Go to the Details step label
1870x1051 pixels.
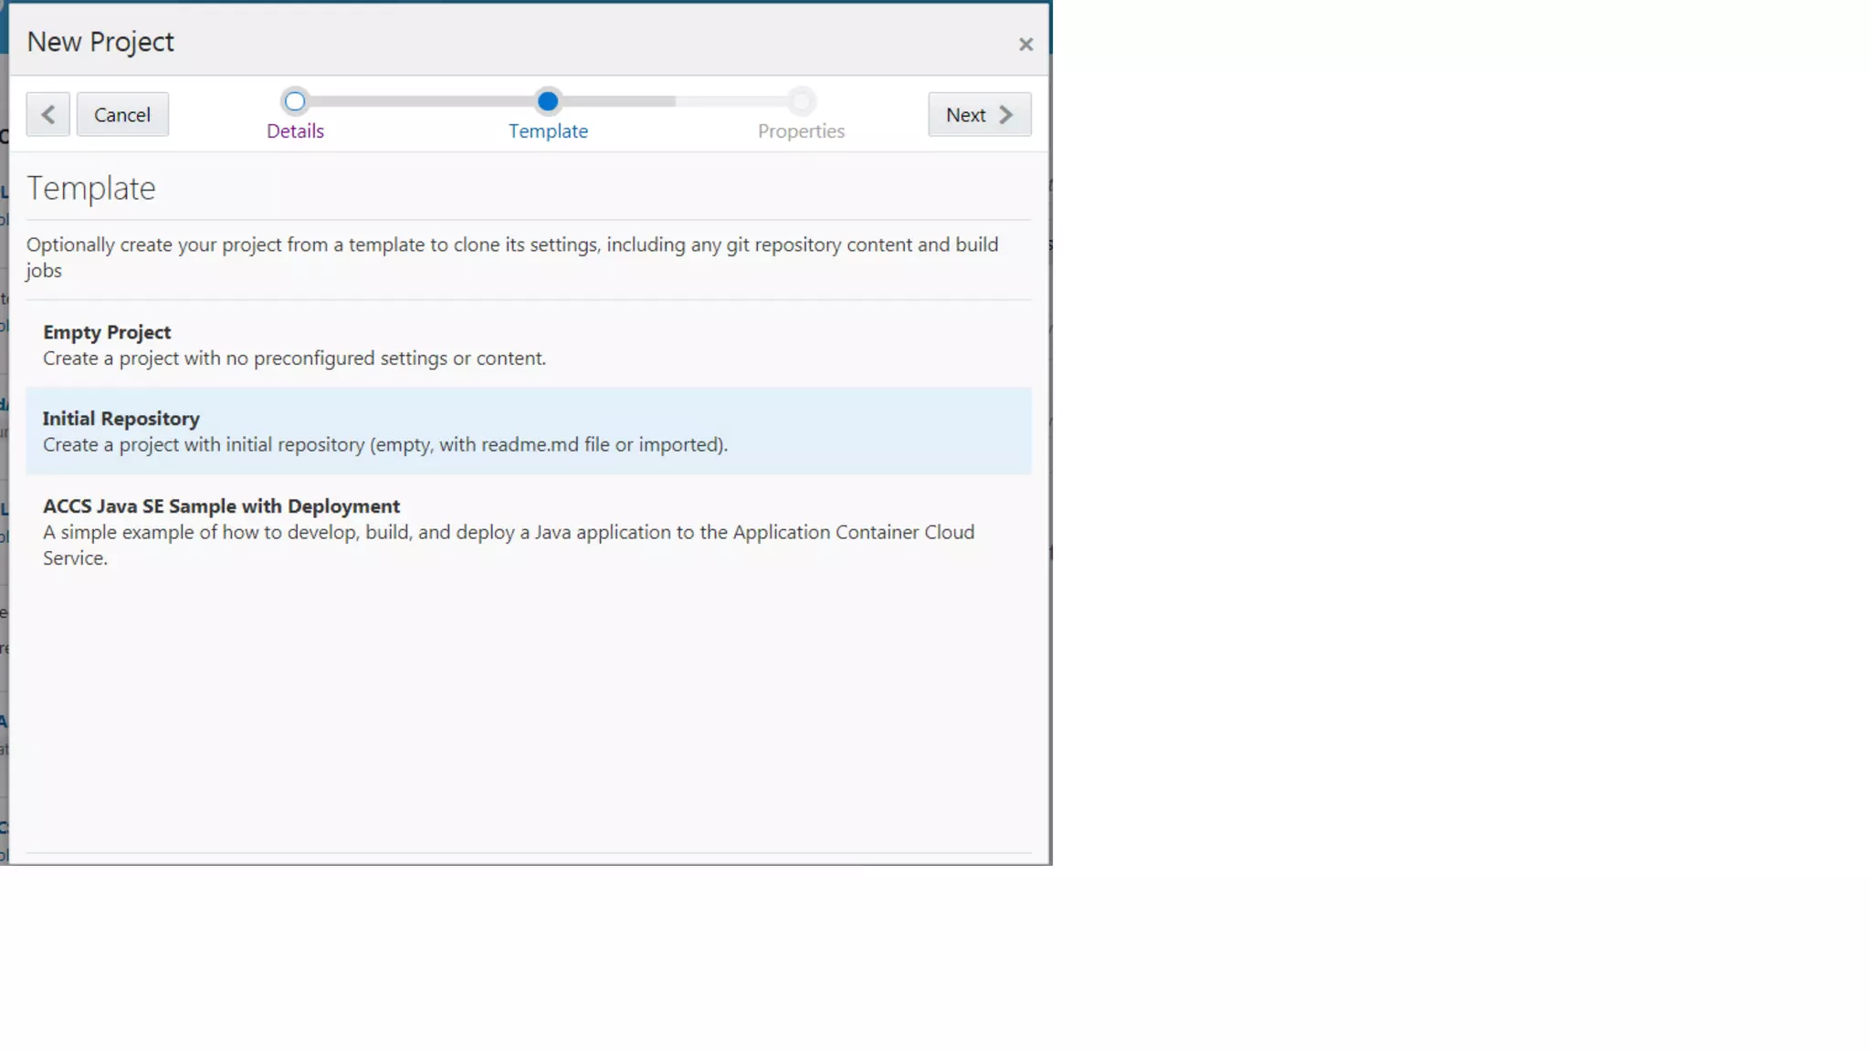point(295,131)
